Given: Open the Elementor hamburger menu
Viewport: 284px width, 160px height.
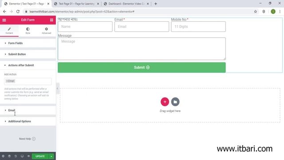Looking at the screenshot, I should click(4, 20).
